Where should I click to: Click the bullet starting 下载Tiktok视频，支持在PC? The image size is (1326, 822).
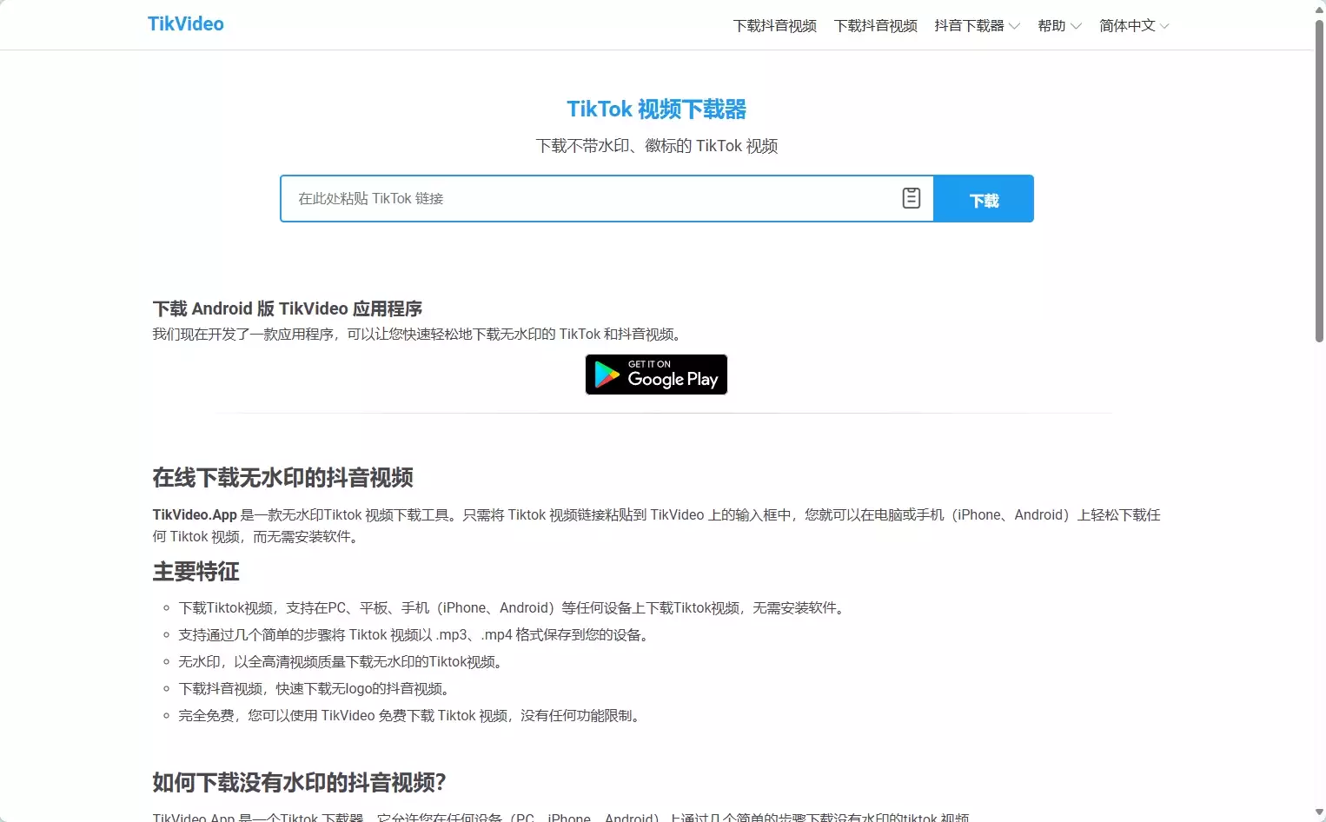pyautogui.click(x=513, y=608)
